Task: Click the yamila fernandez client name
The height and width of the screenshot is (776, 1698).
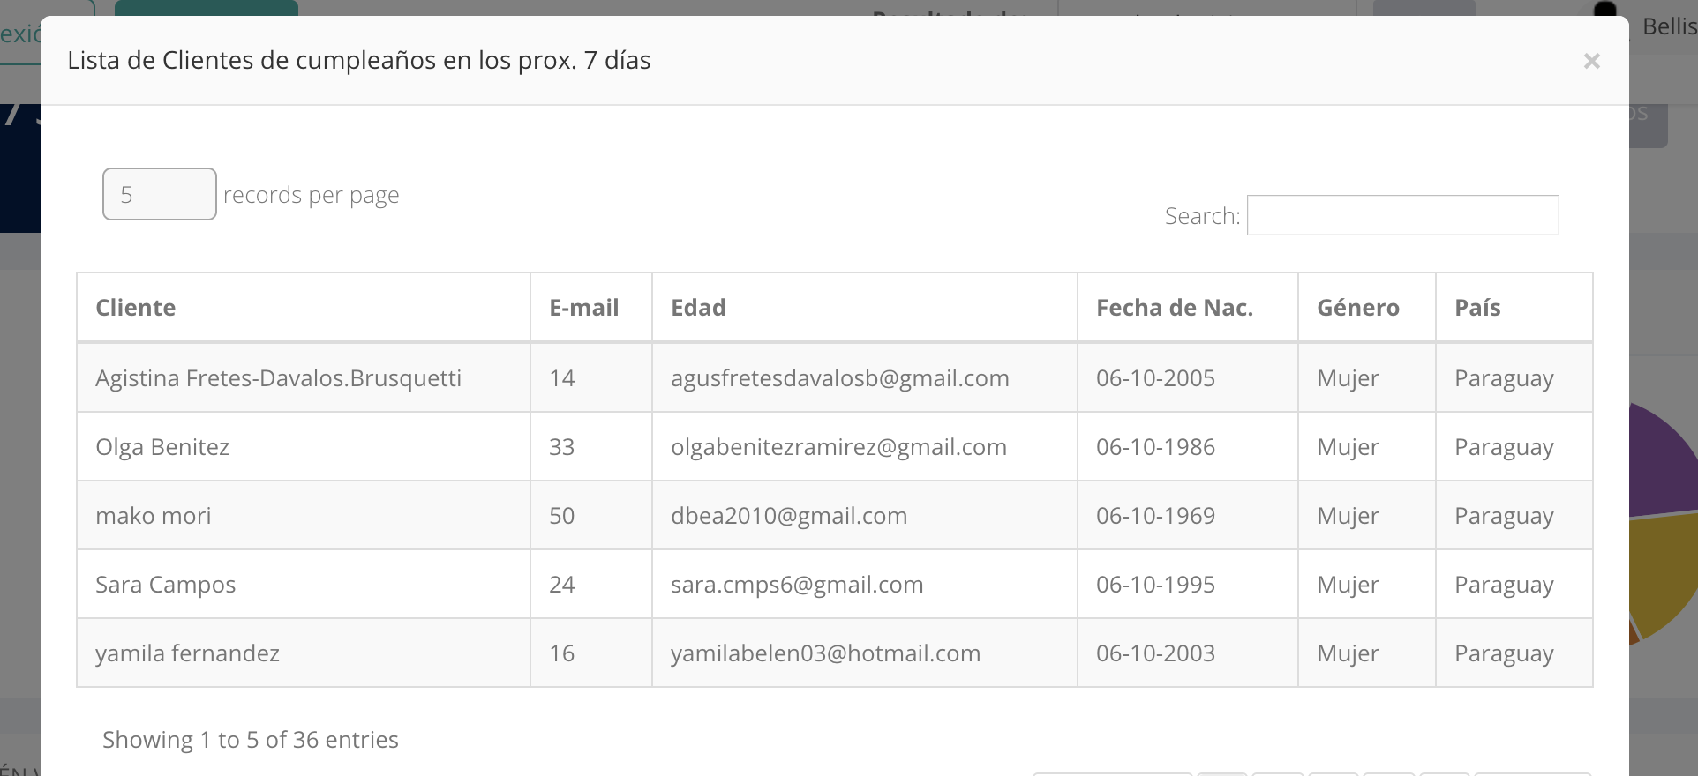Action: click(x=187, y=653)
